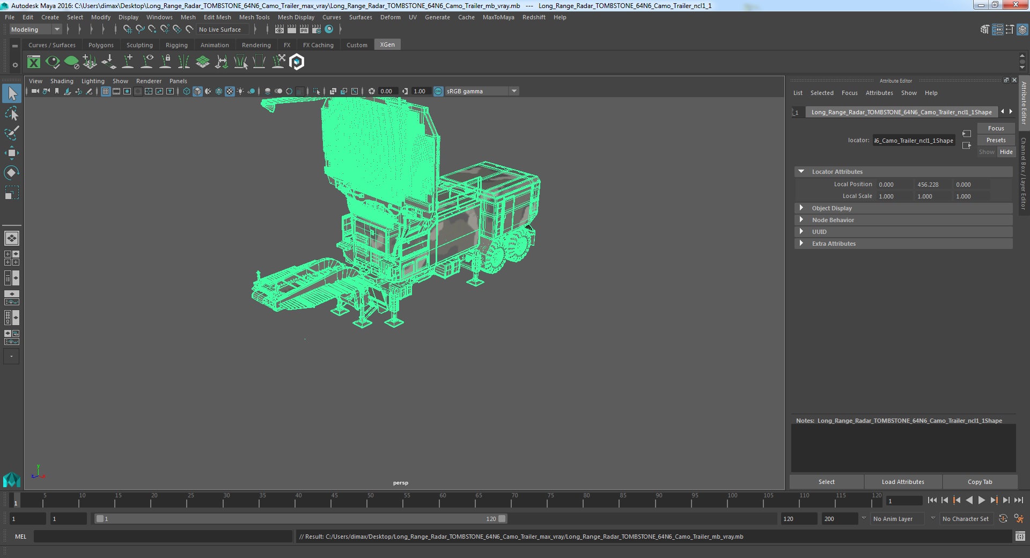
Task: Click the time range slider bar
Action: coord(300,519)
